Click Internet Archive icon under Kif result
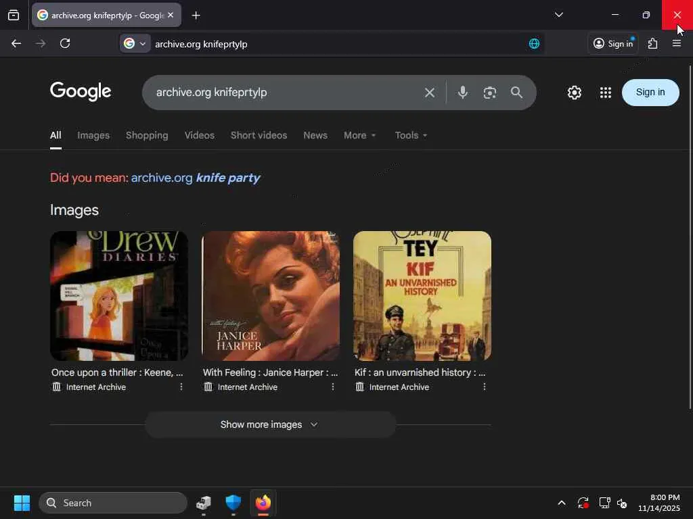Viewport: 693px width, 519px height. (360, 387)
